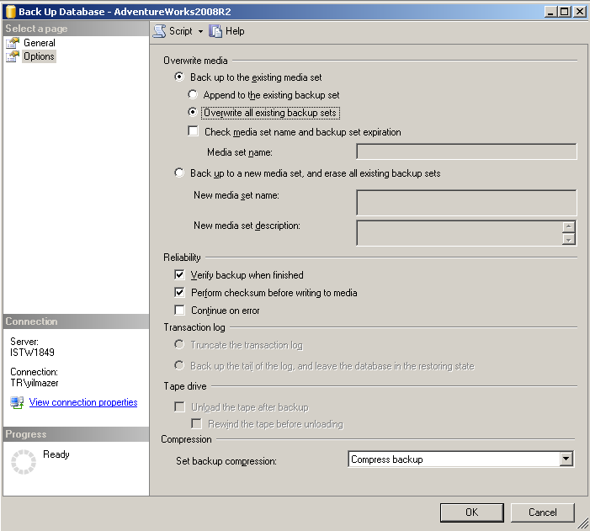Click the window resize grip

coord(583,523)
